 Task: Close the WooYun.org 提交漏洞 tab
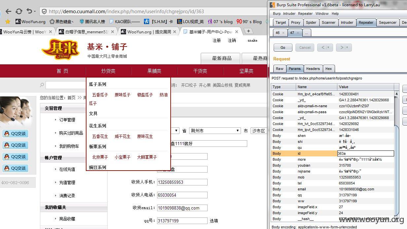pos(175,32)
